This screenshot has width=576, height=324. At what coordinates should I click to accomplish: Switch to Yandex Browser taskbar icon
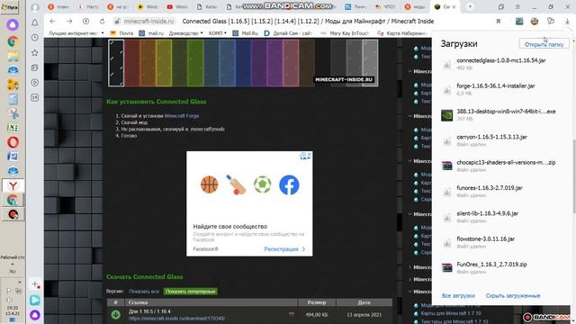[13, 186]
